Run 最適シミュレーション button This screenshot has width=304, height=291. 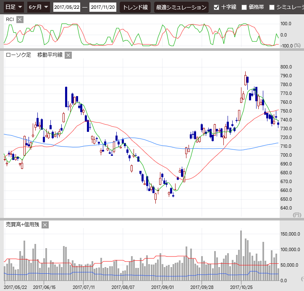(x=181, y=7)
